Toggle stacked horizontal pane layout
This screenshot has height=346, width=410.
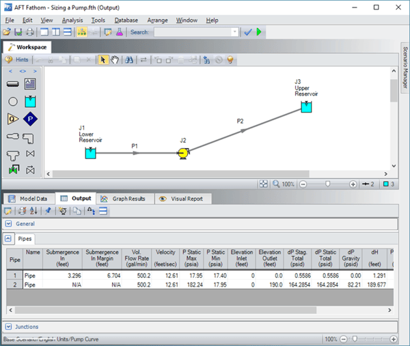pos(68,32)
